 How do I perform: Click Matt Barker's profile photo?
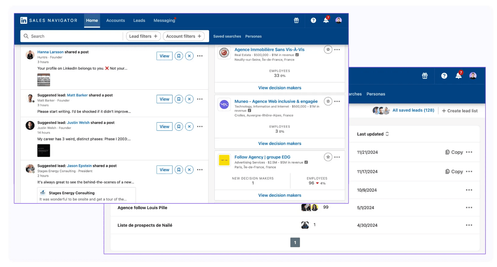click(30, 98)
